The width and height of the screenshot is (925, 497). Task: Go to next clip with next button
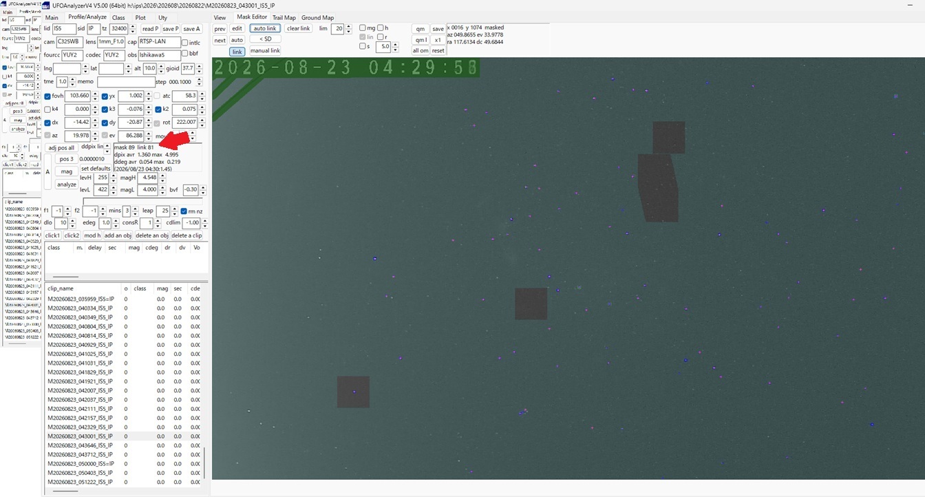[220, 41]
